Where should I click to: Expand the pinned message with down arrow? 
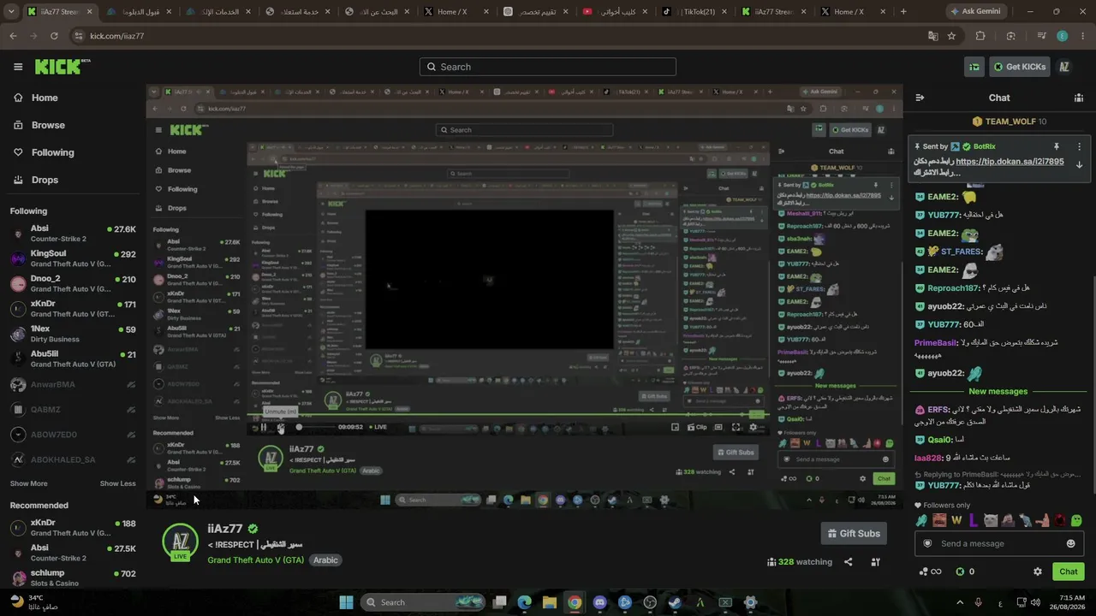pos(1080,164)
